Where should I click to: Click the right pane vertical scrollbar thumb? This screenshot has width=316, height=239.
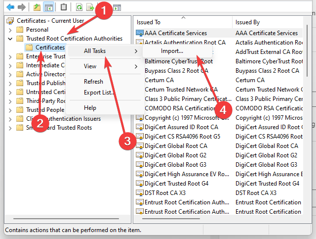(307, 50)
